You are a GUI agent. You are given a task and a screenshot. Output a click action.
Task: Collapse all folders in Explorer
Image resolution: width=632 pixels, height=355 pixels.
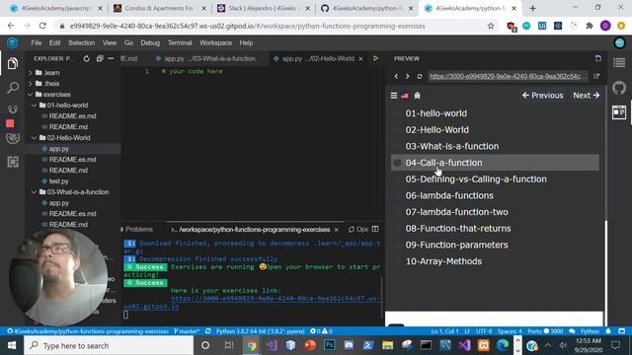pos(100,59)
